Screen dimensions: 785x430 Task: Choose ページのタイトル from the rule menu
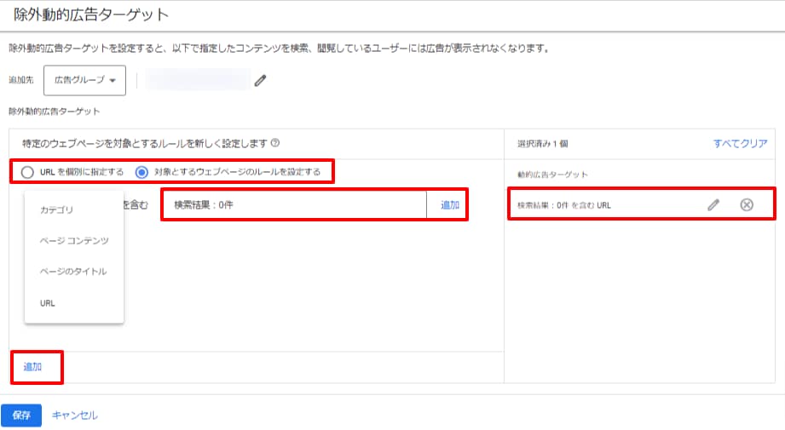coord(73,272)
